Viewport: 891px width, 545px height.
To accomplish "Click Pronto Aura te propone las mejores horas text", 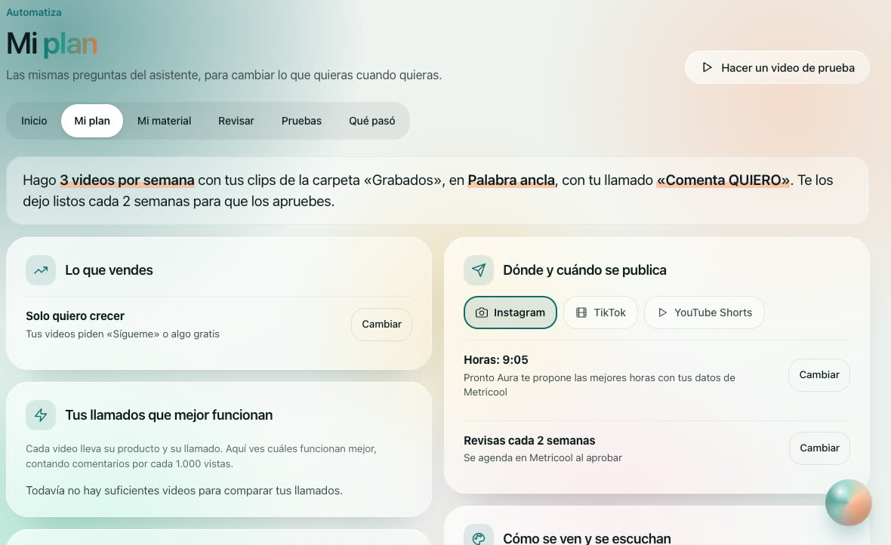I will (x=600, y=385).
